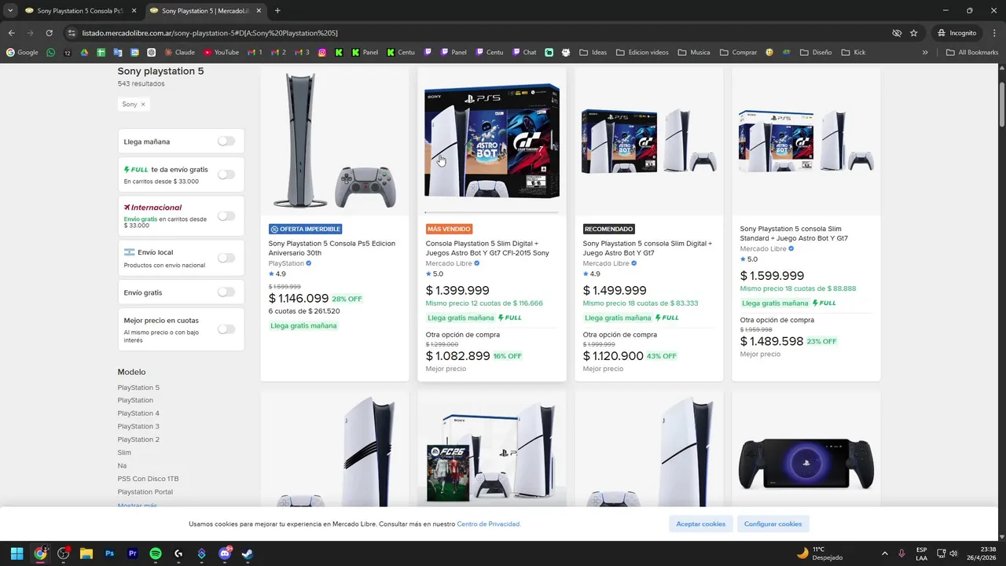Filter by PlayStation 3 model

coord(138,426)
